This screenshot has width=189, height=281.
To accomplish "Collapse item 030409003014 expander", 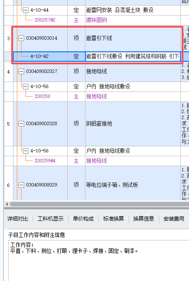I will pos(21,38).
